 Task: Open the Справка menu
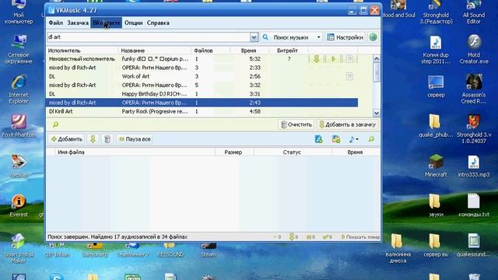[x=158, y=23]
